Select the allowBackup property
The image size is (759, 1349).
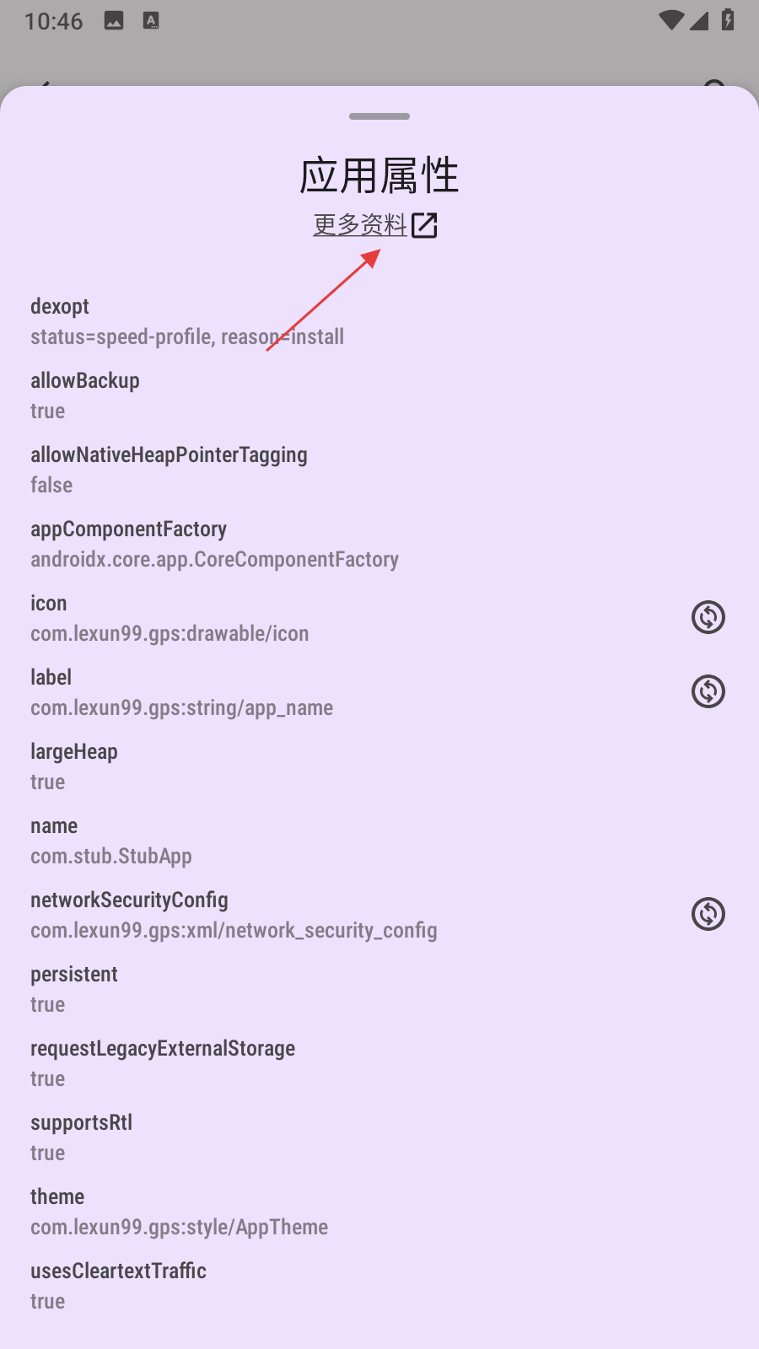click(85, 395)
